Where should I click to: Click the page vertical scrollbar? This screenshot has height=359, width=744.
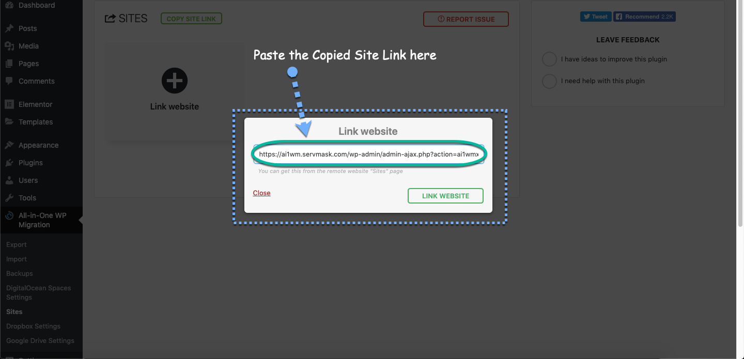point(740,114)
